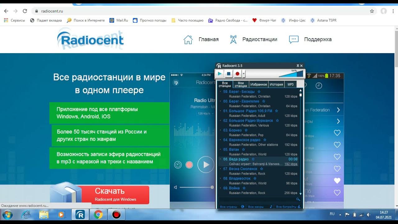Adjust the Radiocent volume wedge slider
The image size is (398, 224).
point(291,74)
